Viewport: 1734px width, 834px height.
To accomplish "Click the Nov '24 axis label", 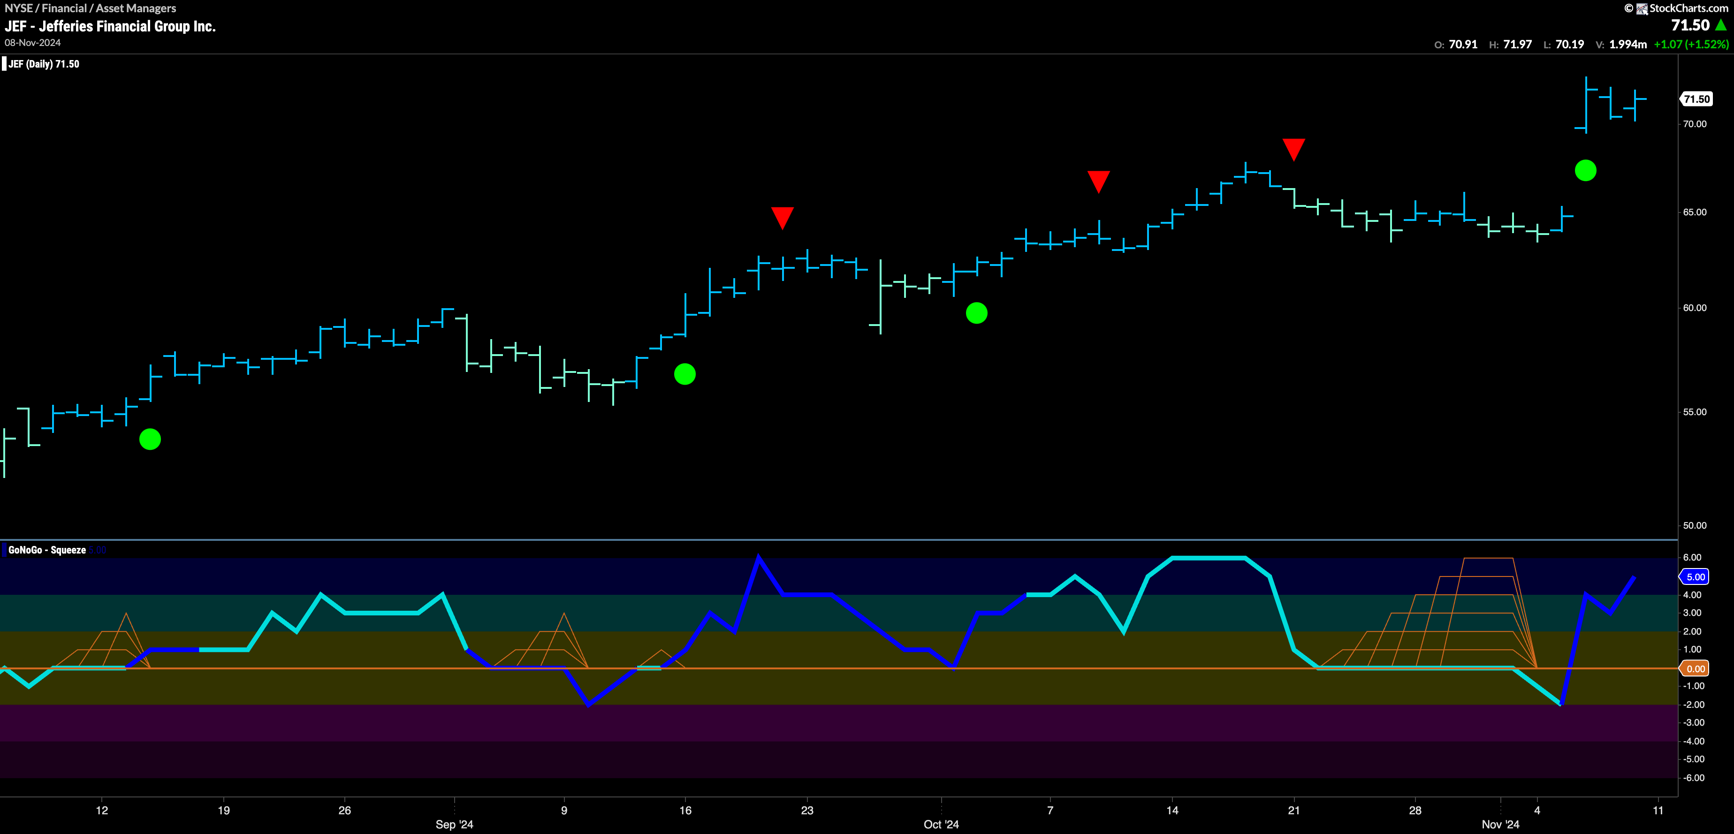I will [1500, 825].
